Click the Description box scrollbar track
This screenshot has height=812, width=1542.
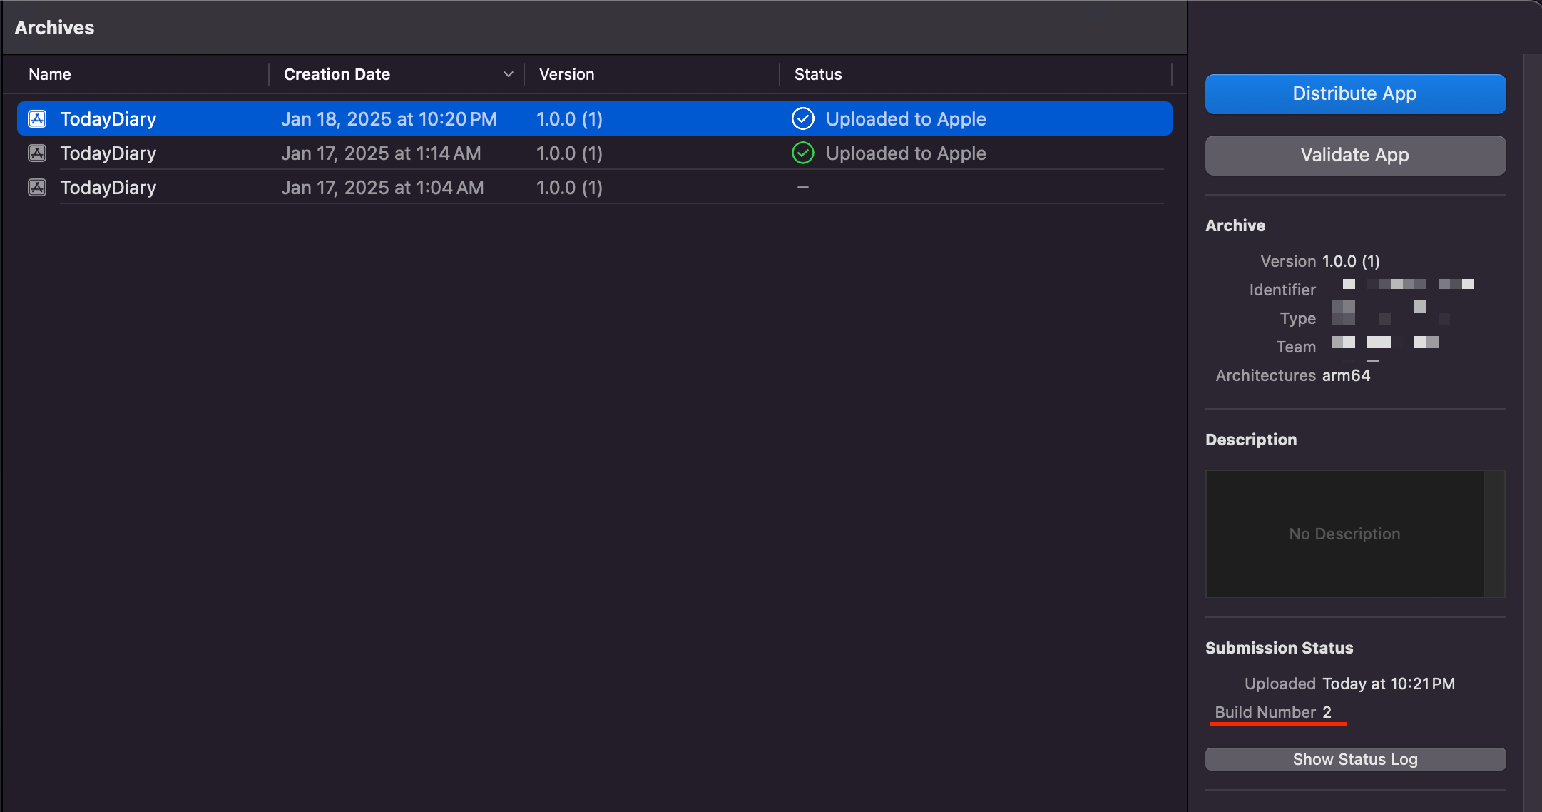tap(1494, 534)
